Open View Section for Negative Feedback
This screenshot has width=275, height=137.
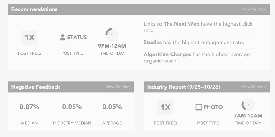pyautogui.click(x=117, y=87)
